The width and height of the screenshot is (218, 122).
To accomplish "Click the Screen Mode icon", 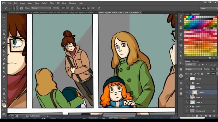I will point(4,114).
